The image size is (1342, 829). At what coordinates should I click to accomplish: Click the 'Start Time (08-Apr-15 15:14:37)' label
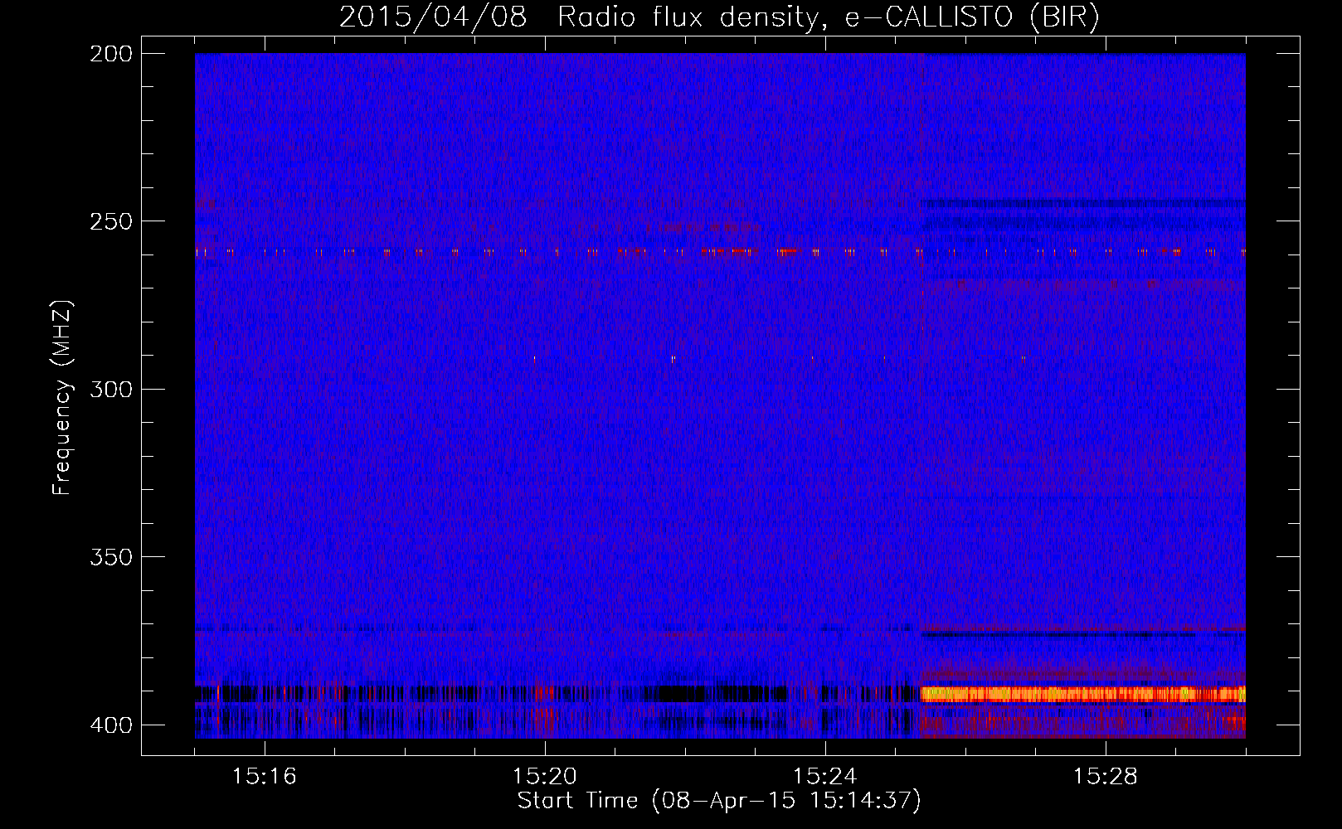tap(719, 801)
